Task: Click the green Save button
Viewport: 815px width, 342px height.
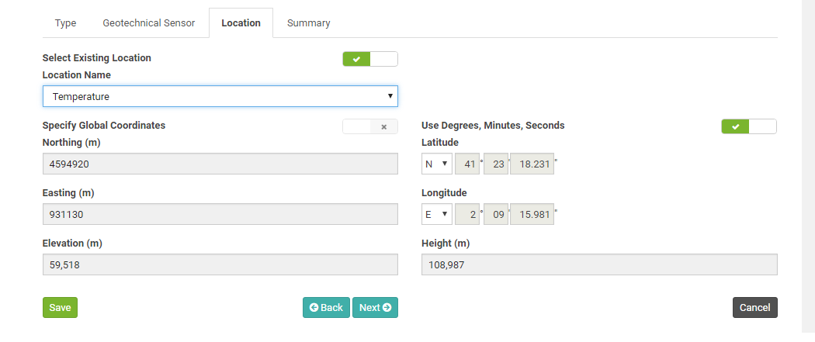Action: tap(60, 308)
